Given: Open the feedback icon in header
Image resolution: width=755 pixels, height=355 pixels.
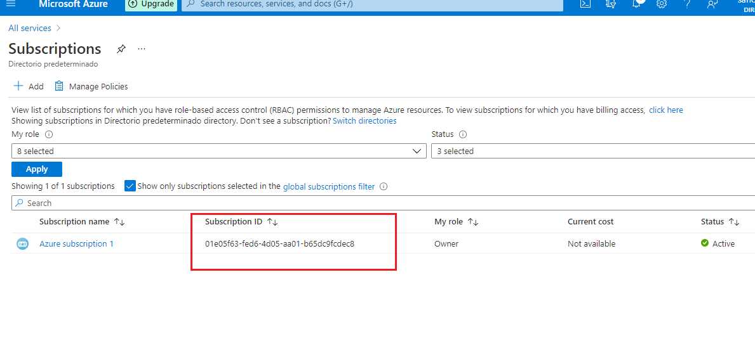Looking at the screenshot, I should (712, 4).
